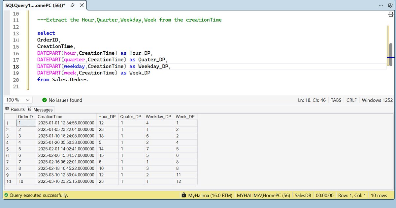Click Week_DP cell with value 11
396x208 pixels.
185,175
